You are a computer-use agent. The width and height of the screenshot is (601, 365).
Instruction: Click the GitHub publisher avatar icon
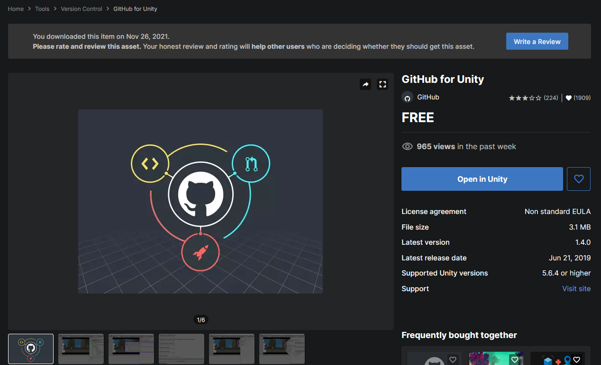point(407,98)
